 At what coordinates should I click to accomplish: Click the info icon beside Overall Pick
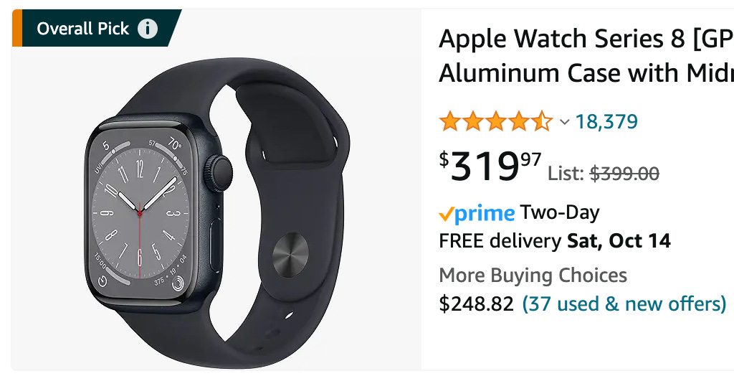[x=148, y=29]
